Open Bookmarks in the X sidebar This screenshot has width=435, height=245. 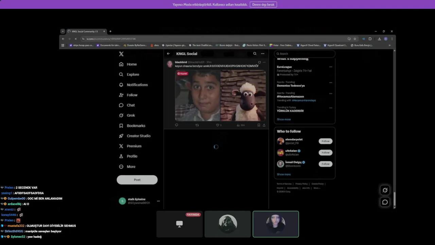coord(132,126)
